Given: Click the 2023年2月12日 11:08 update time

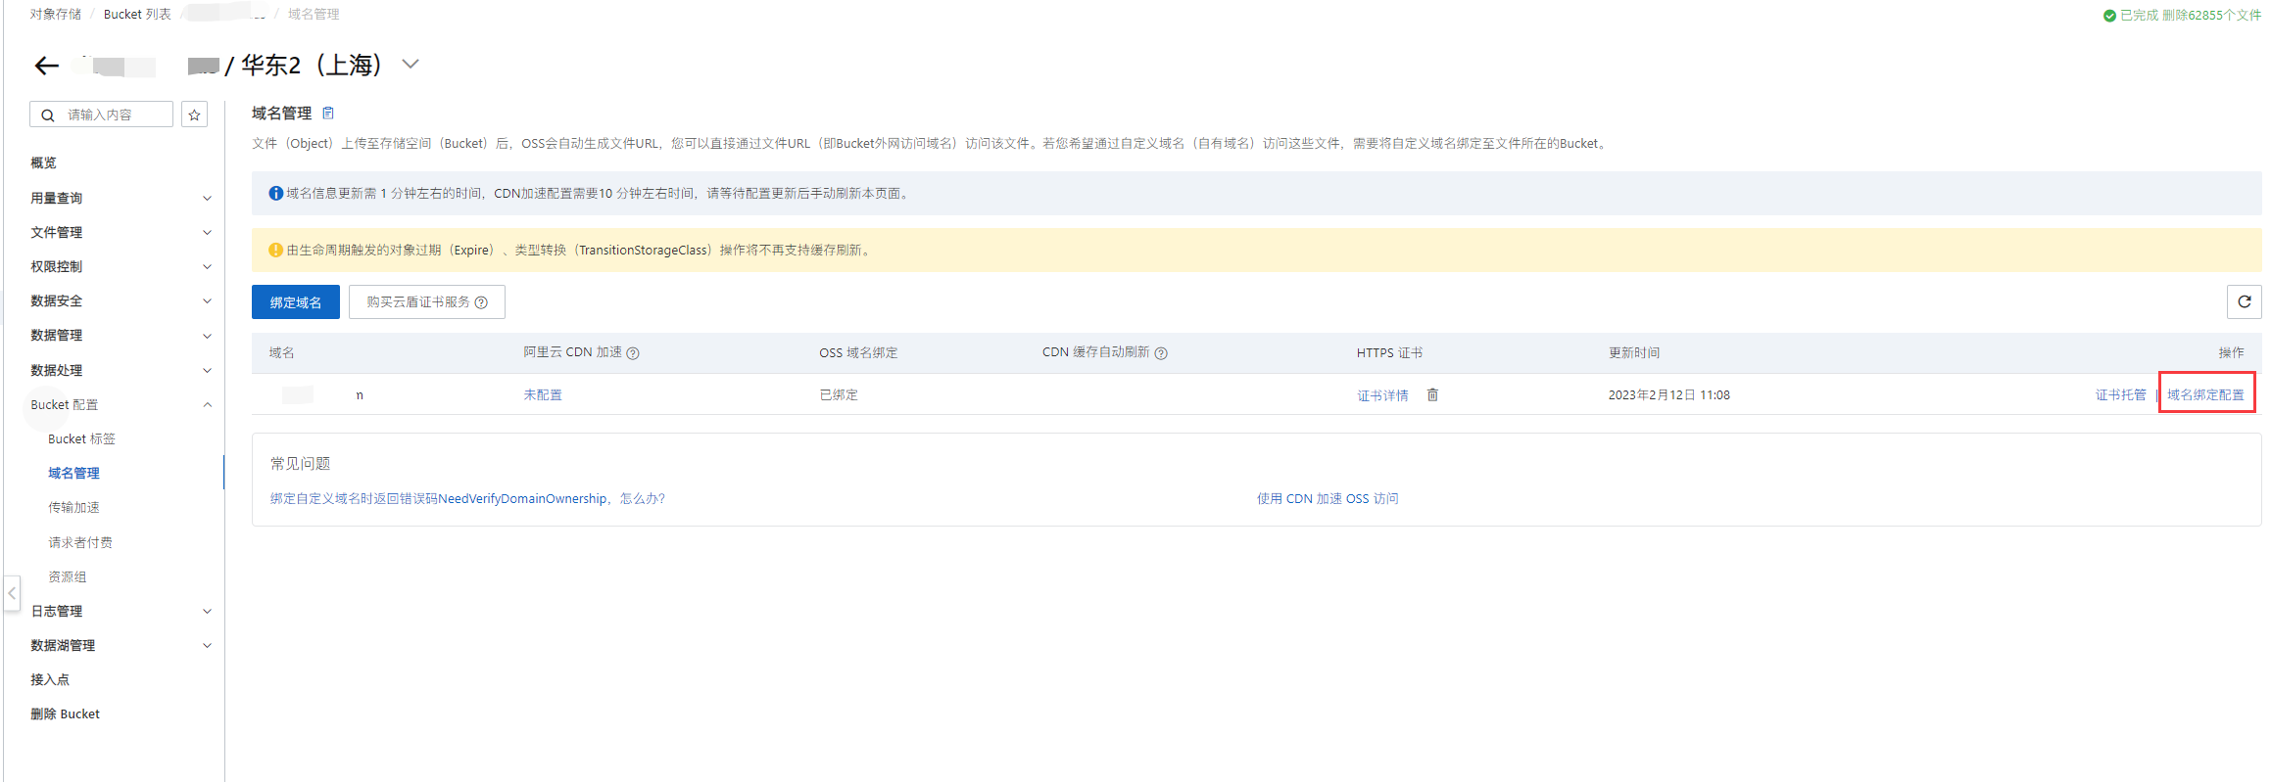Looking at the screenshot, I should click(1669, 394).
